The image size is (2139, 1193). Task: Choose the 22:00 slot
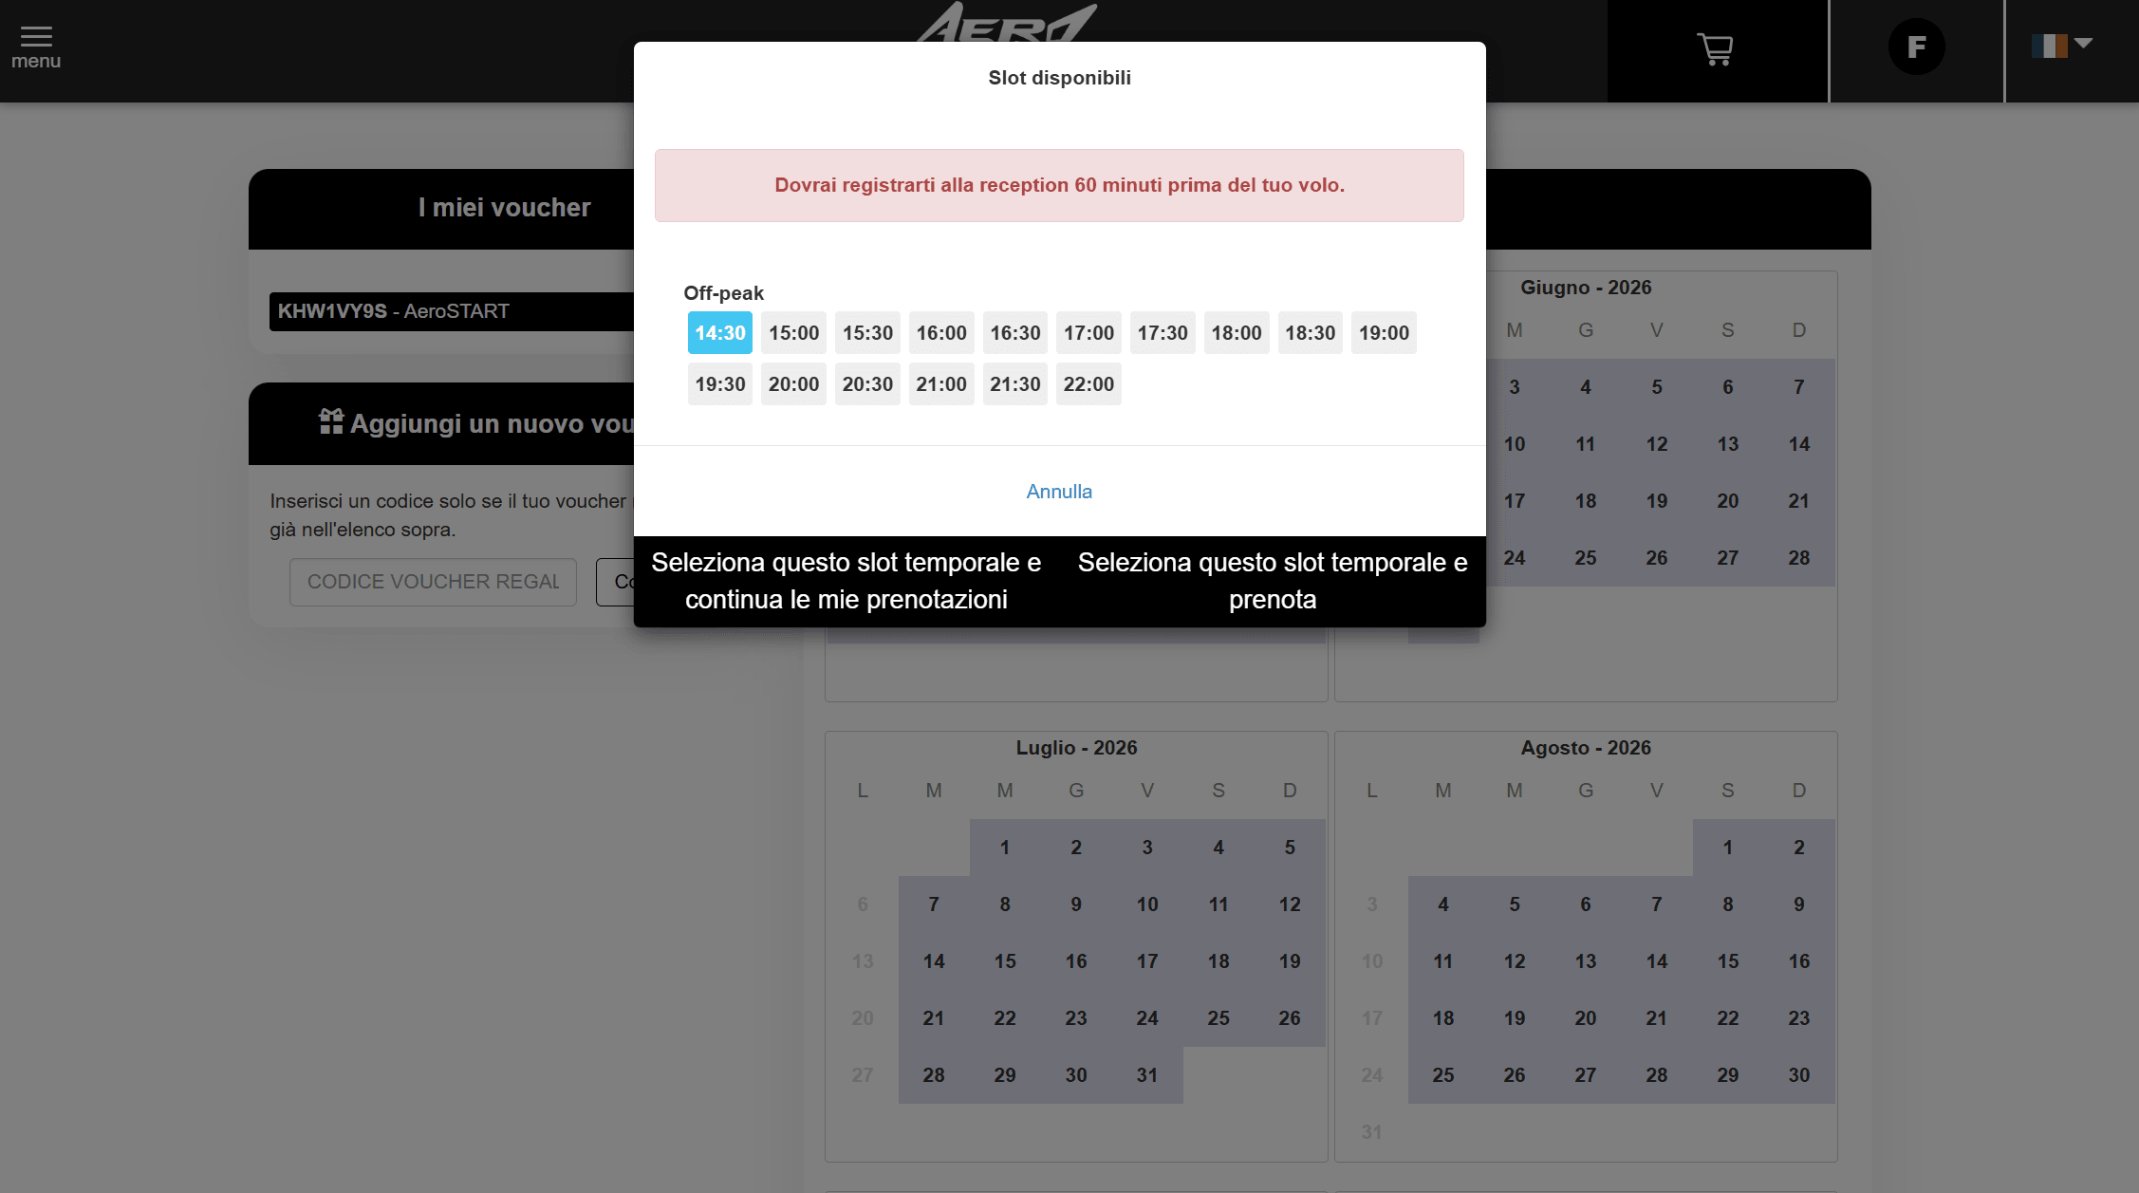pyautogui.click(x=1088, y=384)
